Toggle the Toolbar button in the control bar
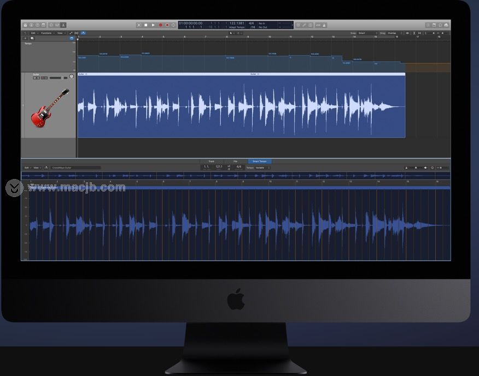This screenshot has height=376, width=479. (x=43, y=25)
